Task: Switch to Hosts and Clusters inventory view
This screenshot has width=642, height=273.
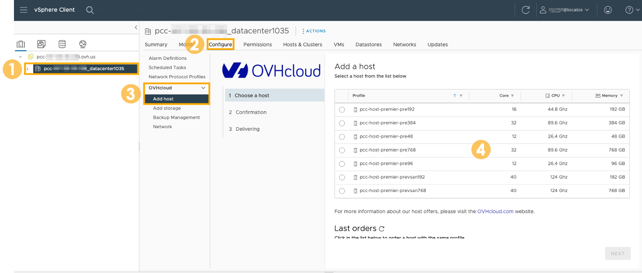Action: tap(21, 44)
